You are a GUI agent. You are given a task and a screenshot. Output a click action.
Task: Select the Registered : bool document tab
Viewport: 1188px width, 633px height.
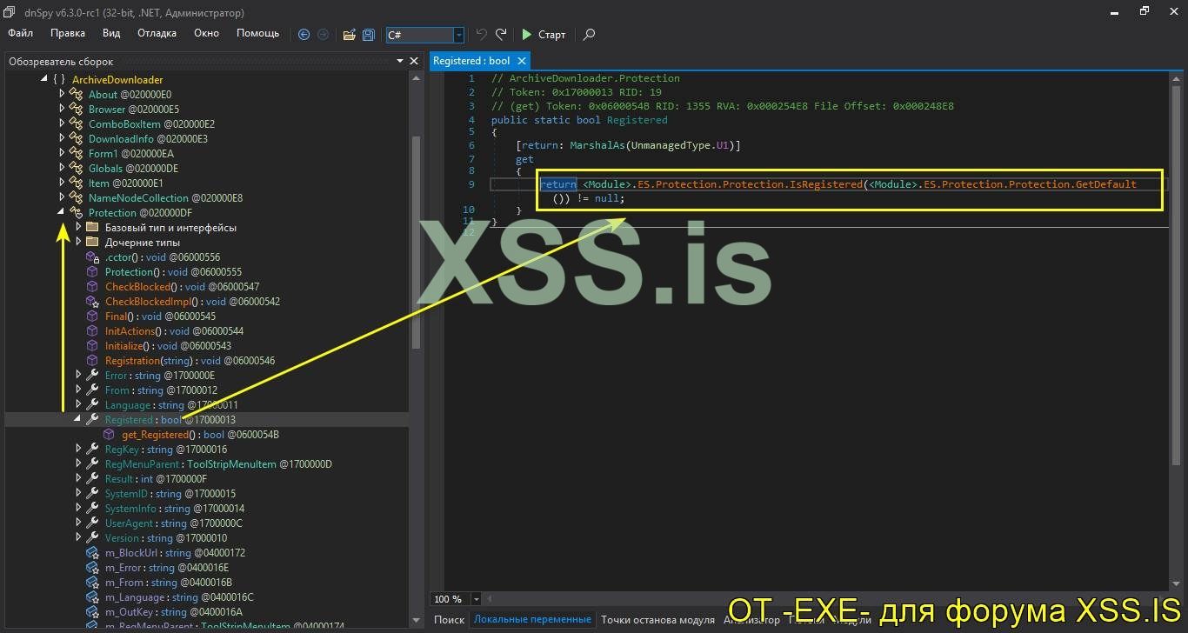[x=471, y=61]
